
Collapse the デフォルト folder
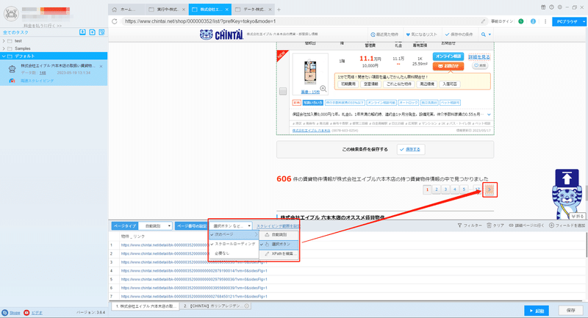click(x=4, y=57)
